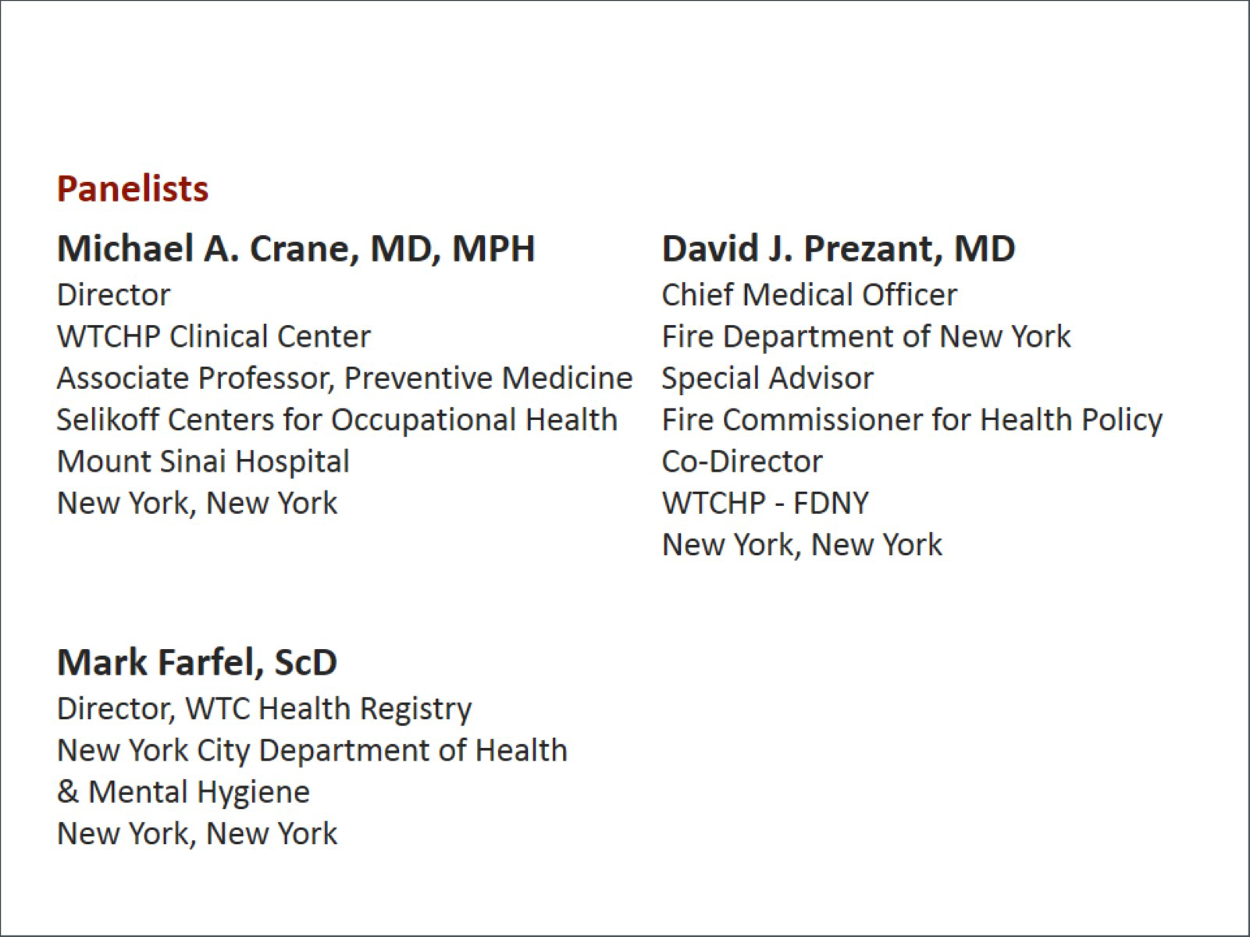Click the red Panelists heading
This screenshot has height=937, width=1250.
pyautogui.click(x=133, y=189)
